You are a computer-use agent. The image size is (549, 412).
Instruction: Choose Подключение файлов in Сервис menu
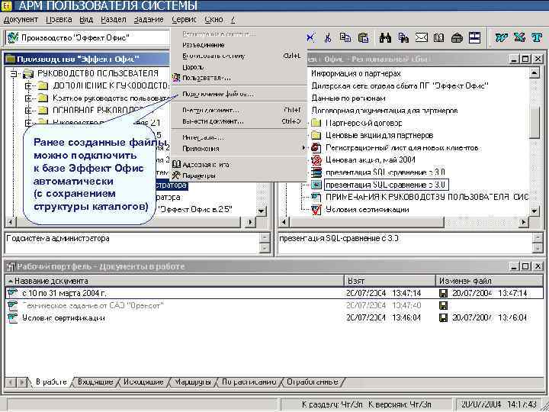[x=238, y=94]
